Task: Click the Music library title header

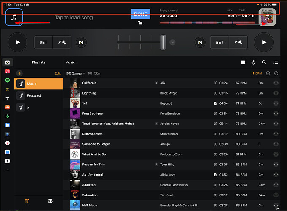Action: [x=70, y=62]
